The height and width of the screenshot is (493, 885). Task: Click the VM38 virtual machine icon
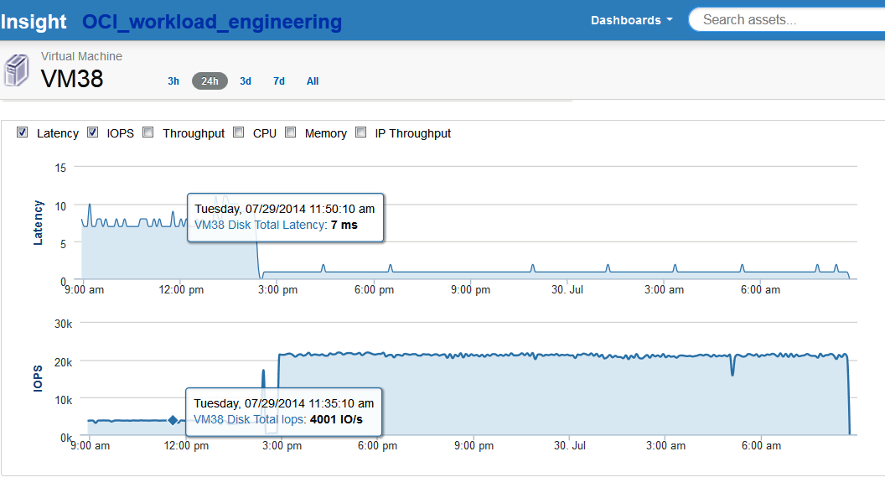16,70
